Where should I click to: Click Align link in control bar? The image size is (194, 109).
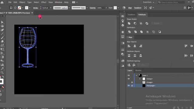[130, 8]
